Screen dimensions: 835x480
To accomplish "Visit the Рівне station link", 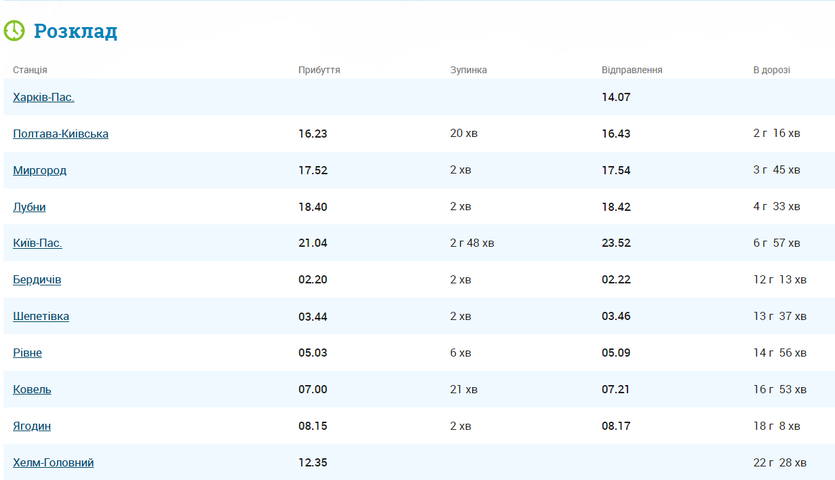I will (x=27, y=353).
